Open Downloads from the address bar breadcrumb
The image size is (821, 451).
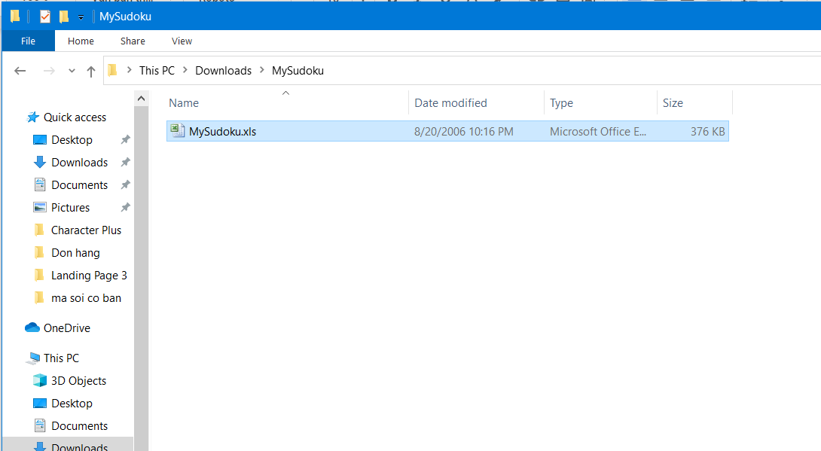tap(223, 70)
